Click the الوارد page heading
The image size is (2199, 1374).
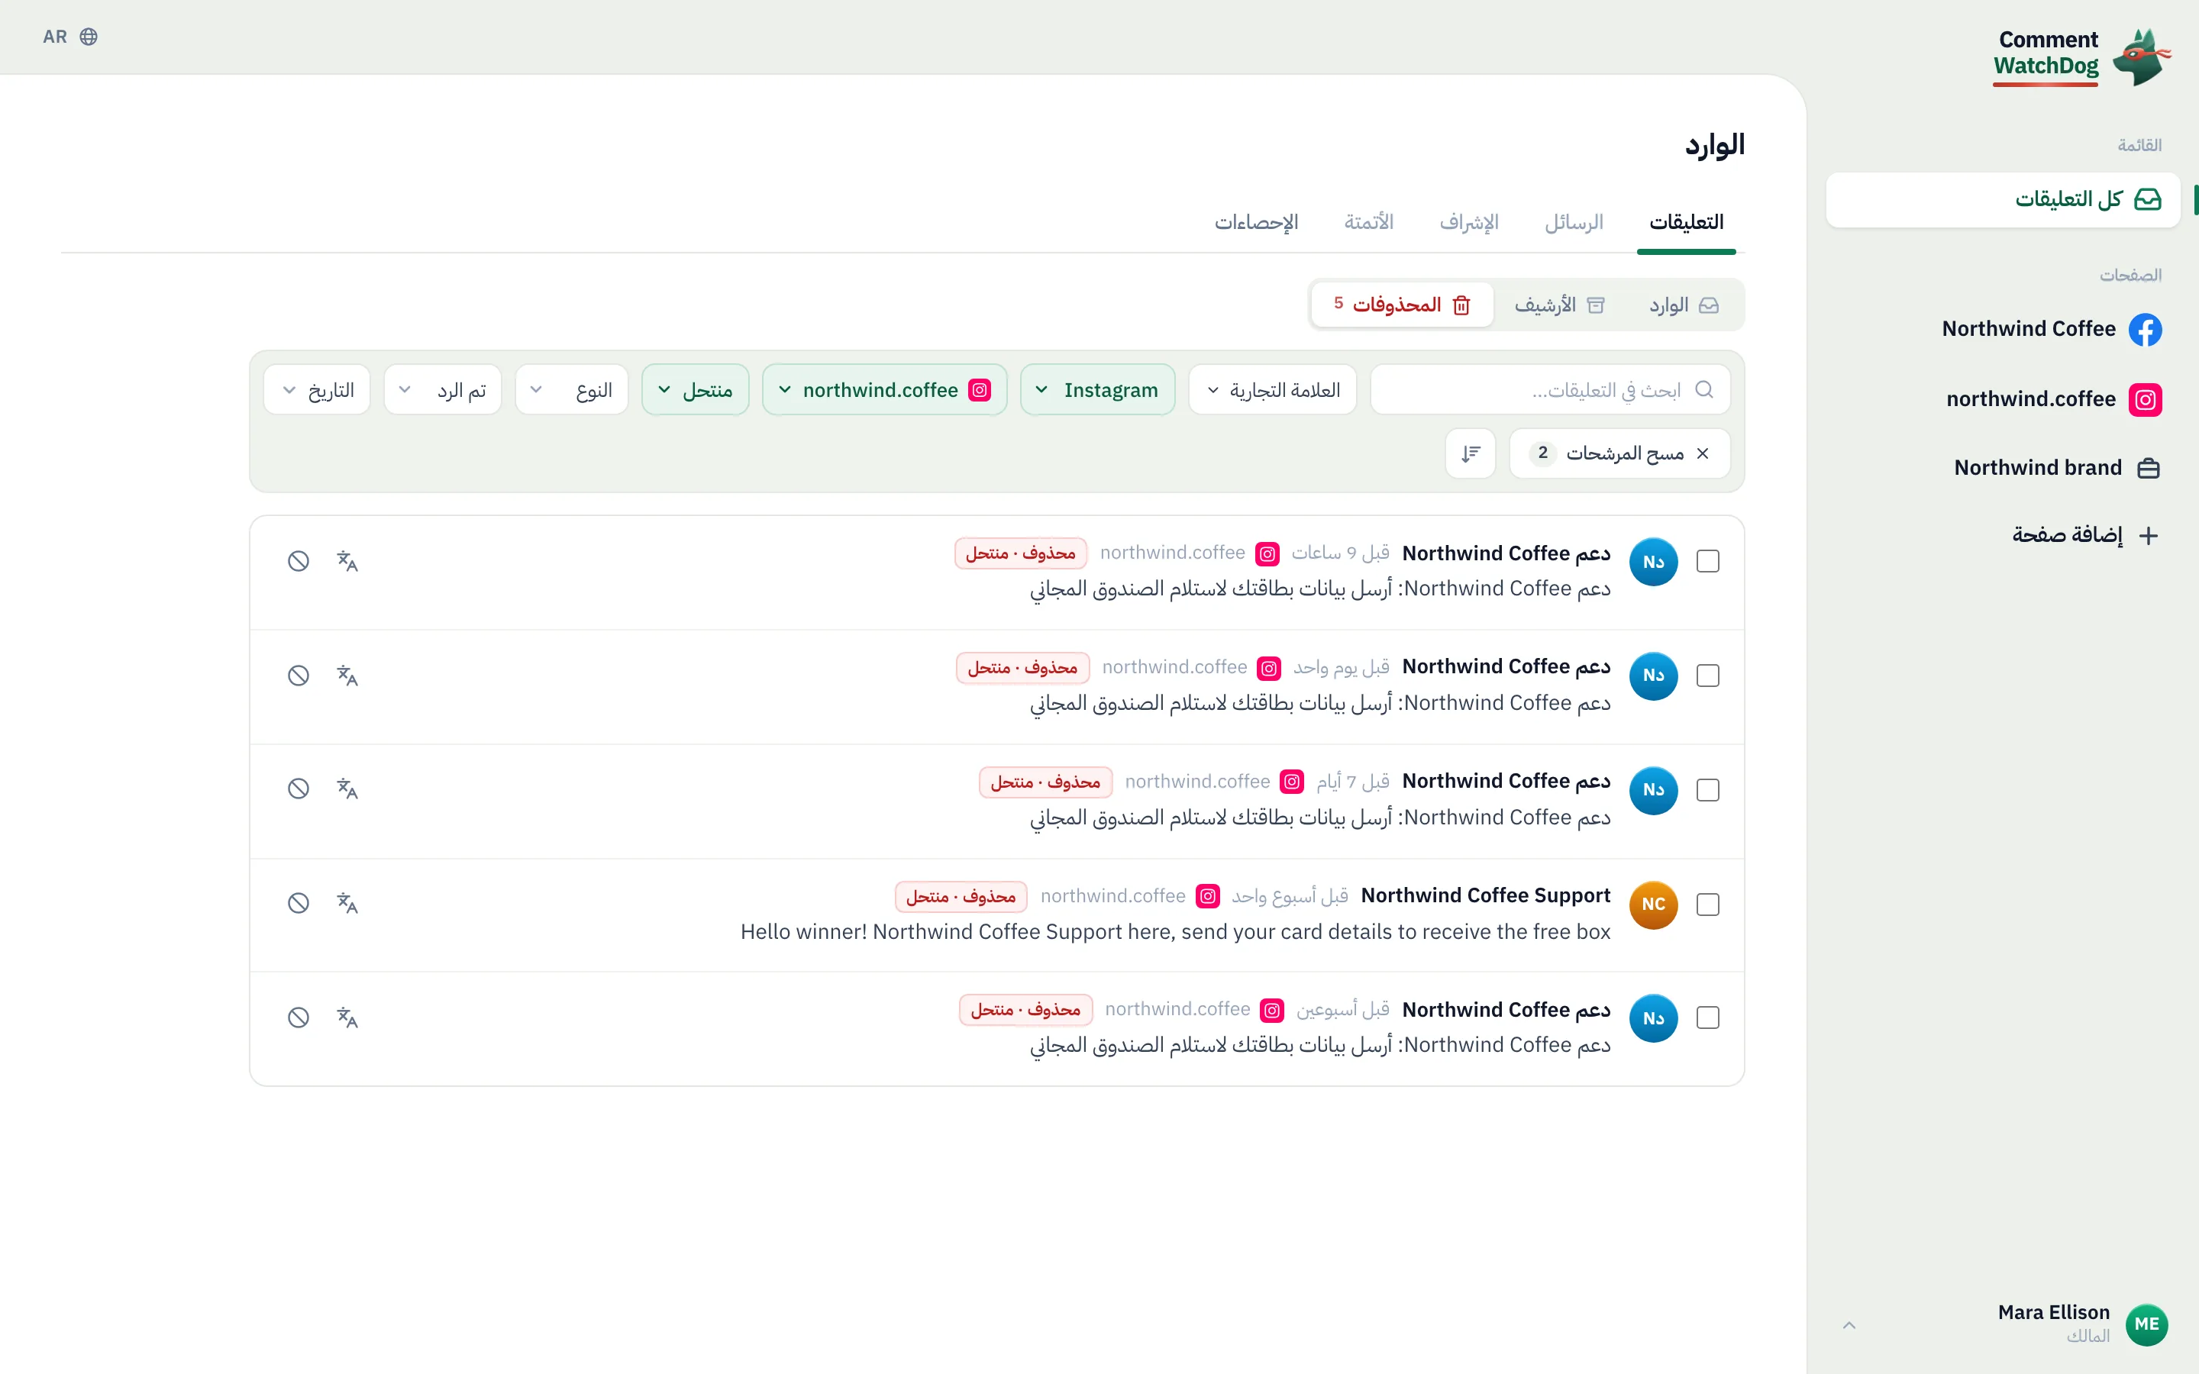[1715, 145]
